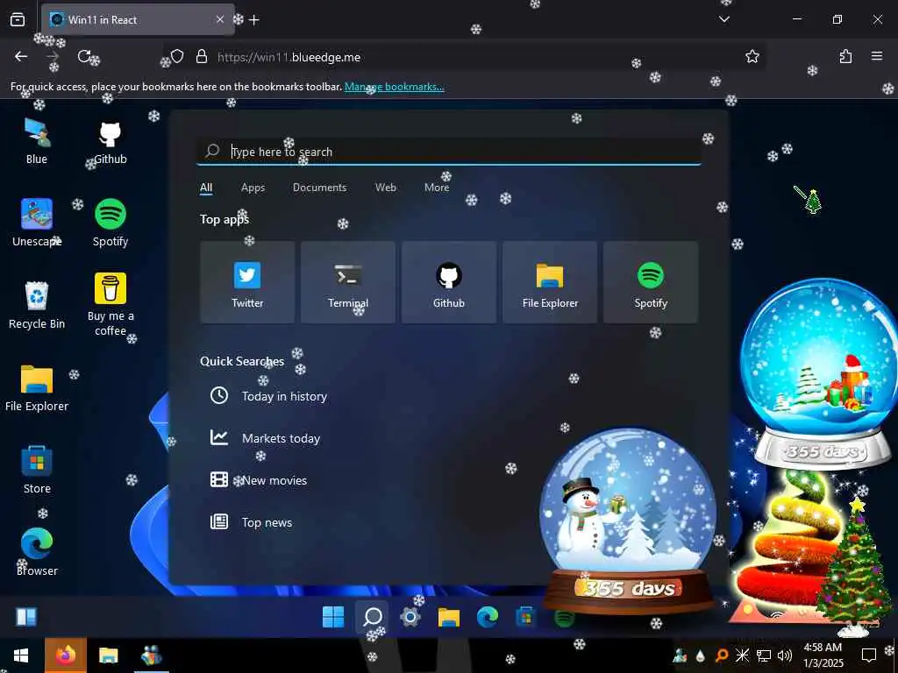Click Top news quick search
898x673 pixels.
(252, 522)
